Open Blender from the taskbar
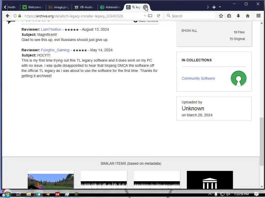Screen dimensions: 265x198 48,194
